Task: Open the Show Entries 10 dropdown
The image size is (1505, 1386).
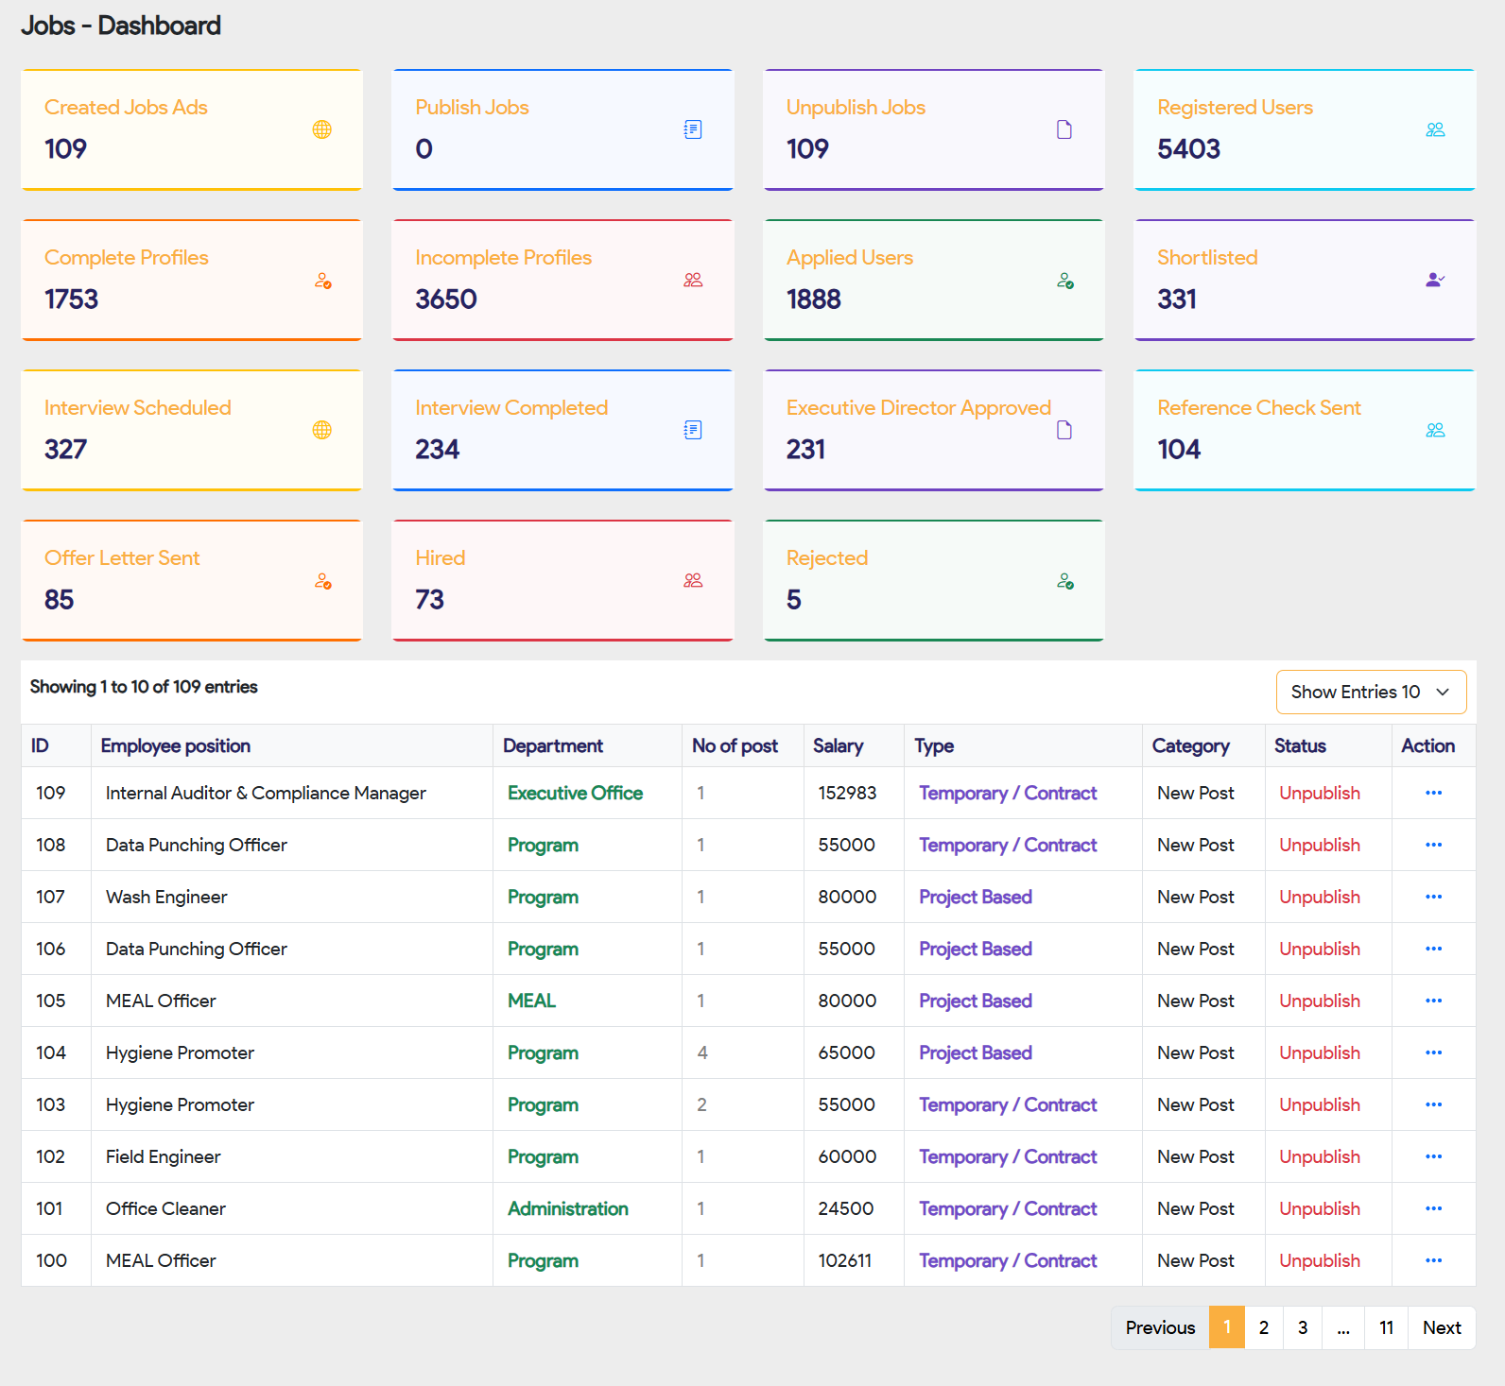Action: tap(1370, 692)
